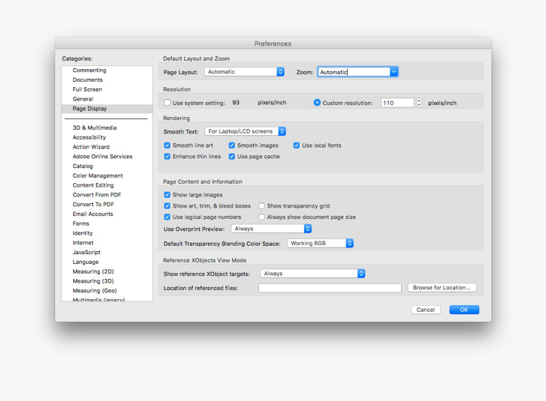Click the custom resolution stepper arrows

[x=419, y=103]
